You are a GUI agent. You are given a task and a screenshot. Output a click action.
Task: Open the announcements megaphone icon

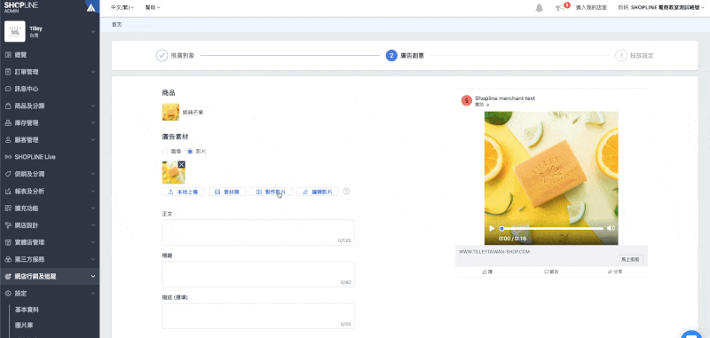pyautogui.click(x=561, y=8)
